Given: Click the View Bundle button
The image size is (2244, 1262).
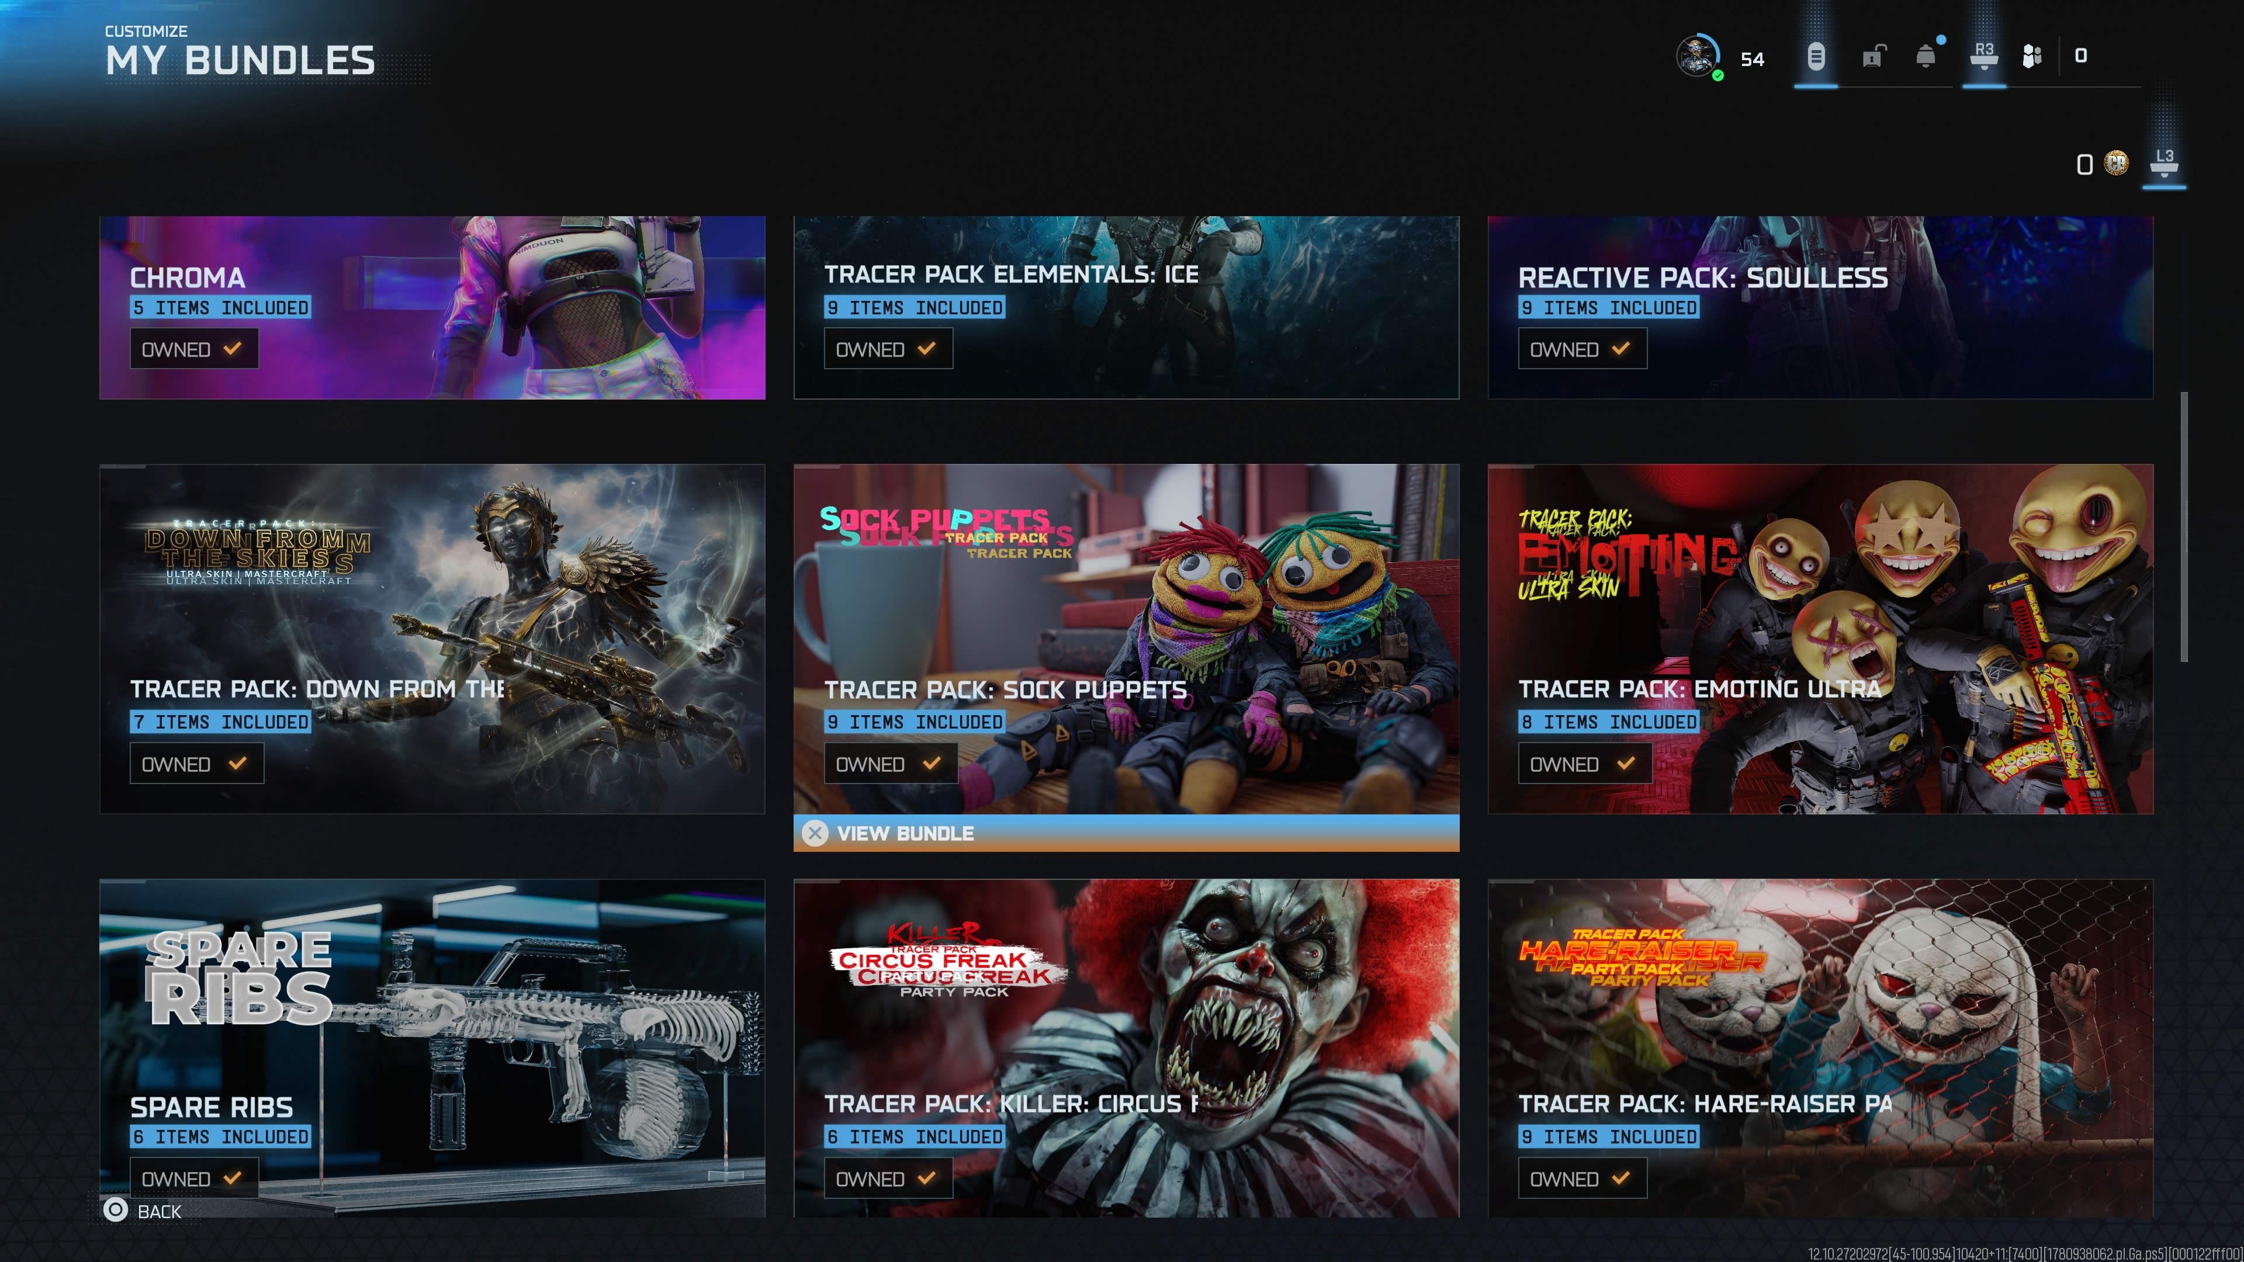Looking at the screenshot, I should (x=1126, y=834).
